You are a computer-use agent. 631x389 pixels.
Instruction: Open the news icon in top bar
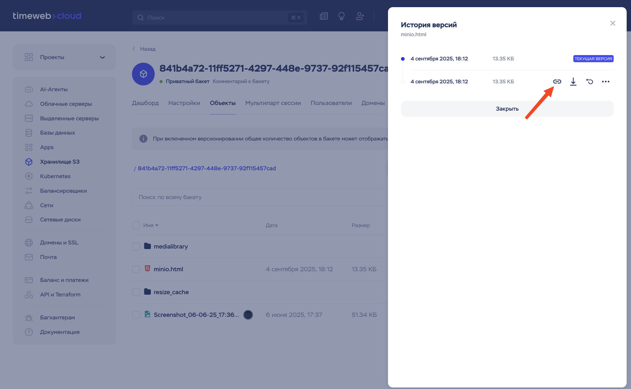[324, 17]
